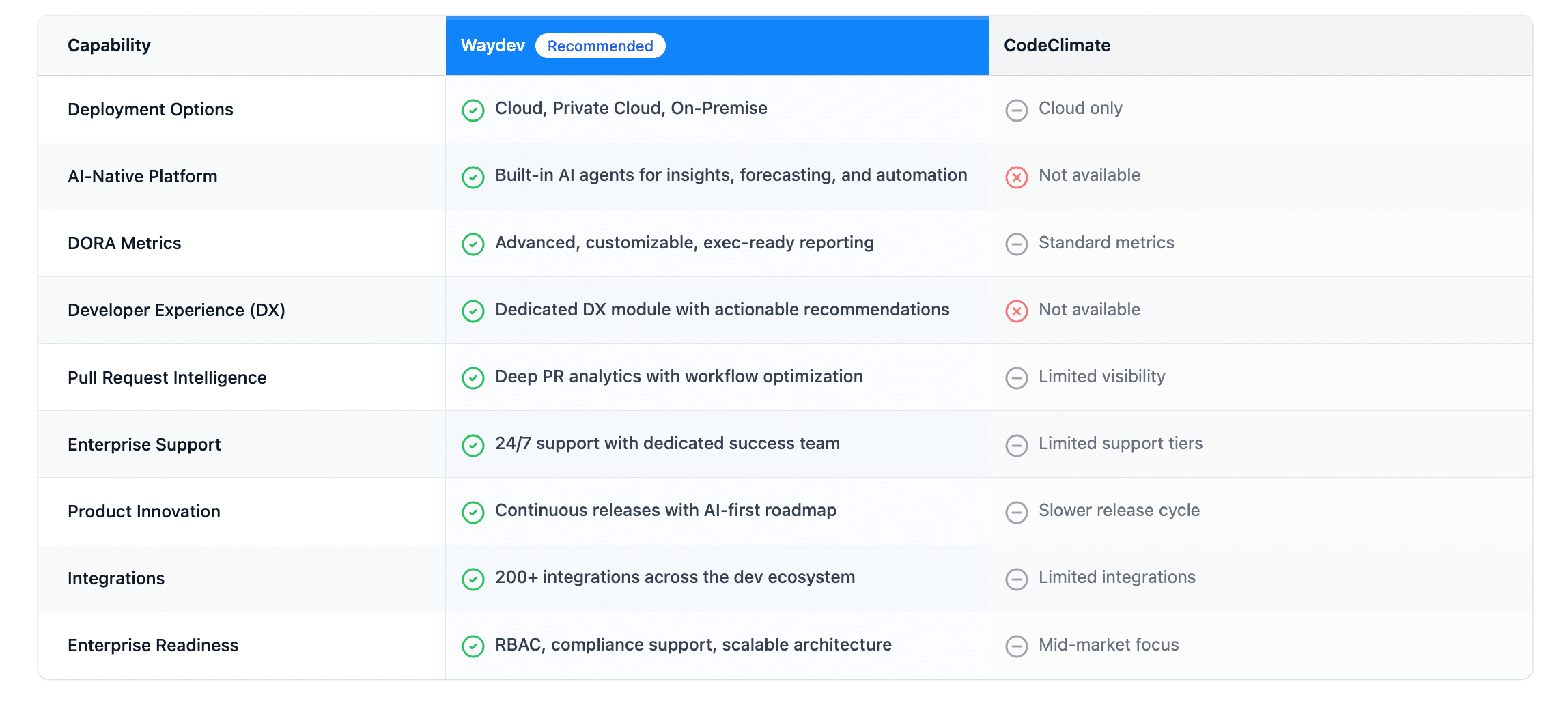Select the CodeClimate column header
Viewport: 1561px width, 714px height.
[x=1056, y=46]
